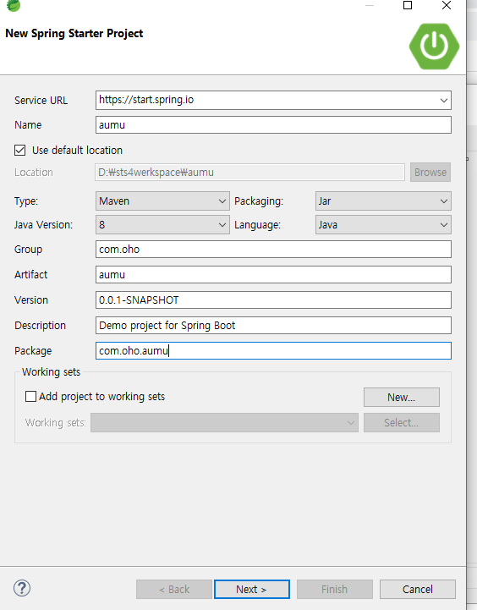Image resolution: width=477 pixels, height=610 pixels.
Task: Click the New Spring Starter Project heading
Action: click(x=74, y=34)
